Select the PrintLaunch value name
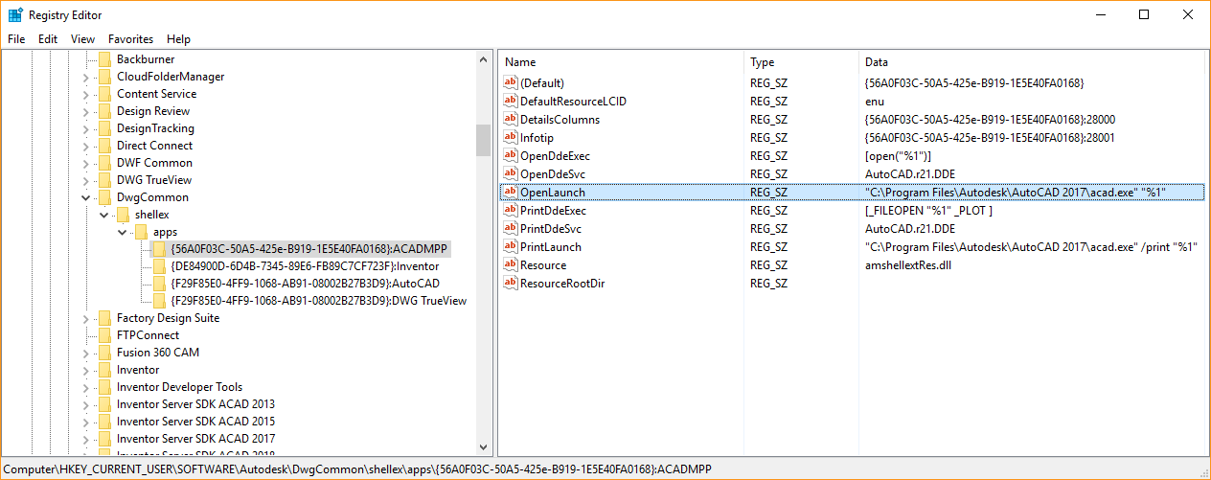The height and width of the screenshot is (480, 1211). 550,247
